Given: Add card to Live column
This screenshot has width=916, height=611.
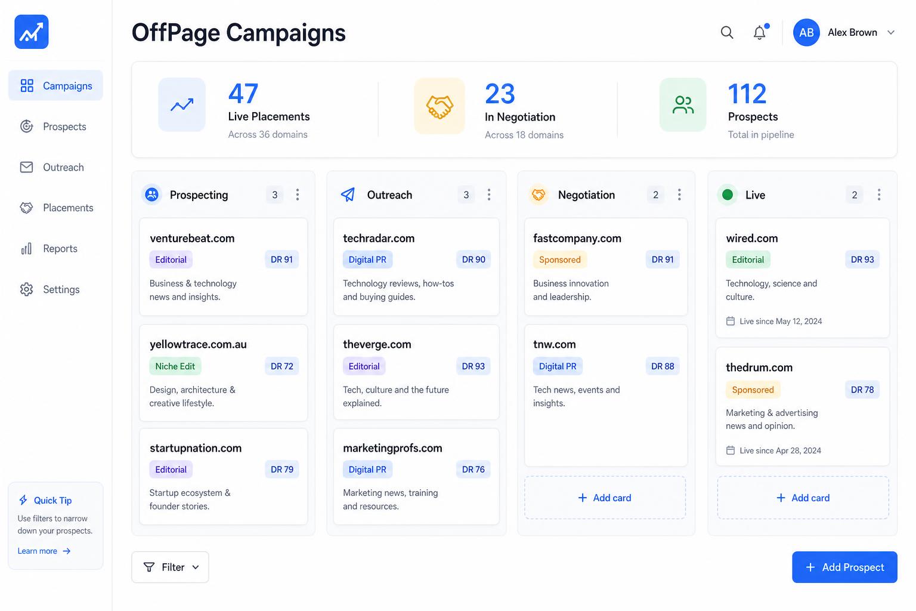Looking at the screenshot, I should click(803, 498).
